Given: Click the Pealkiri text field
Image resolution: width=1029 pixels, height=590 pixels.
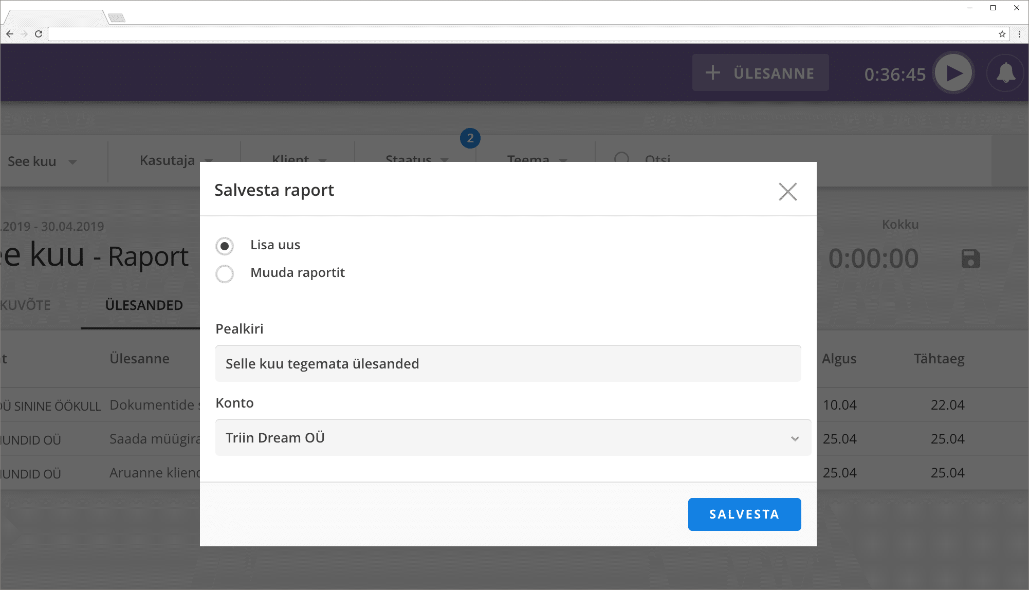Looking at the screenshot, I should point(508,364).
